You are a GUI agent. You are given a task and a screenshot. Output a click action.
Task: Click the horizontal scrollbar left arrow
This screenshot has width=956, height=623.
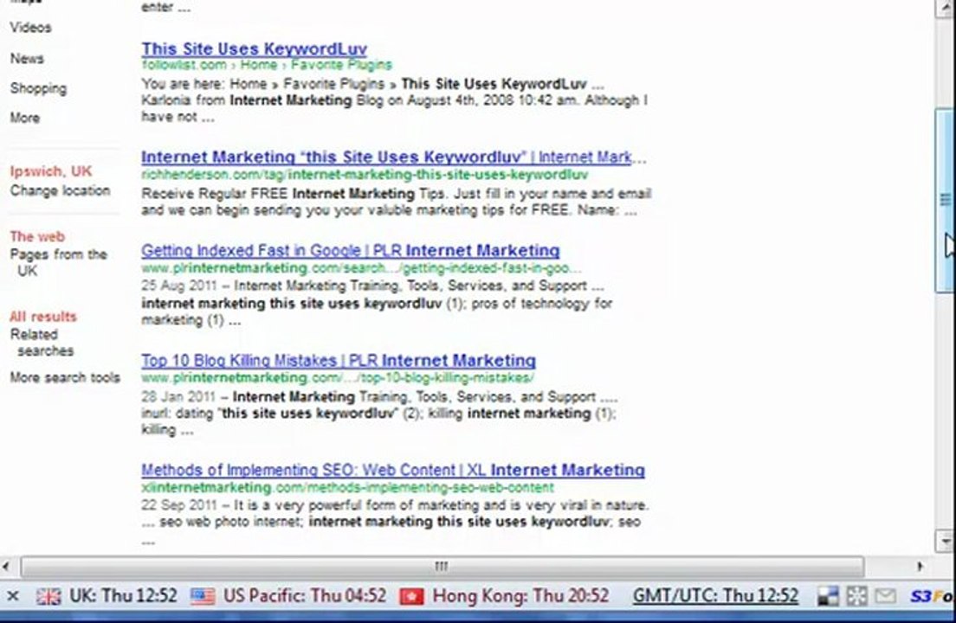click(6, 567)
